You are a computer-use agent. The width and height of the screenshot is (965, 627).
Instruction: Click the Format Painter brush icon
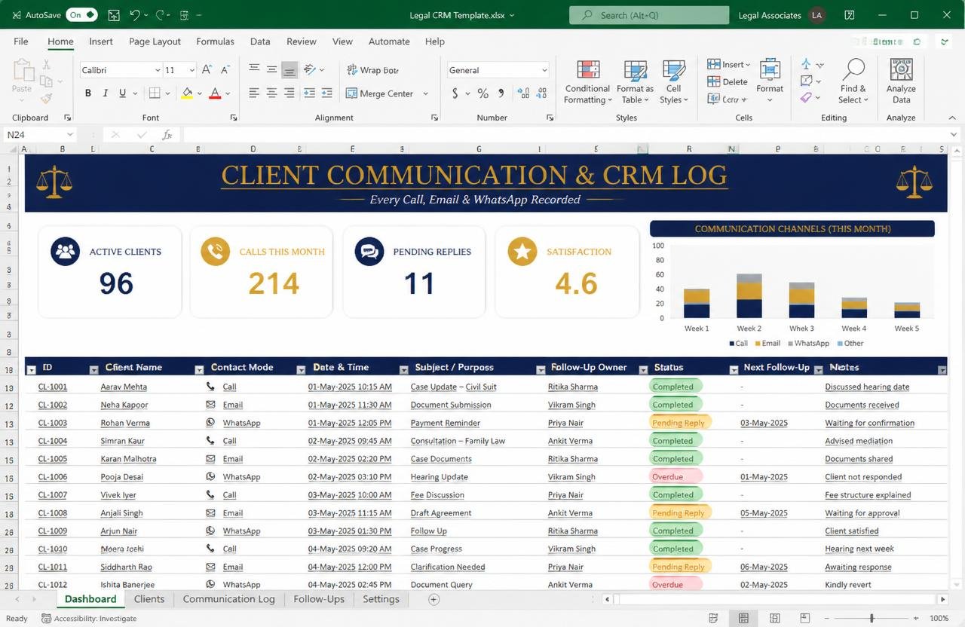click(x=47, y=99)
